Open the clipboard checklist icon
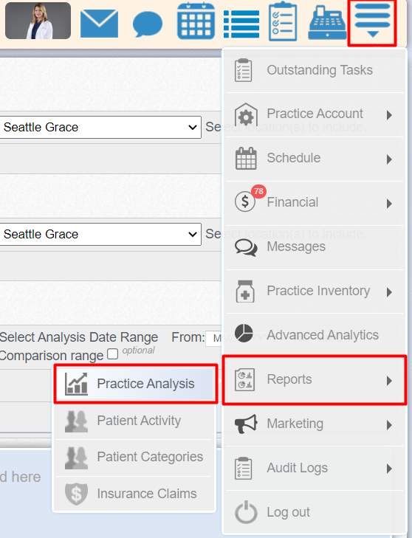Image resolution: width=412 pixels, height=538 pixels. [x=283, y=21]
